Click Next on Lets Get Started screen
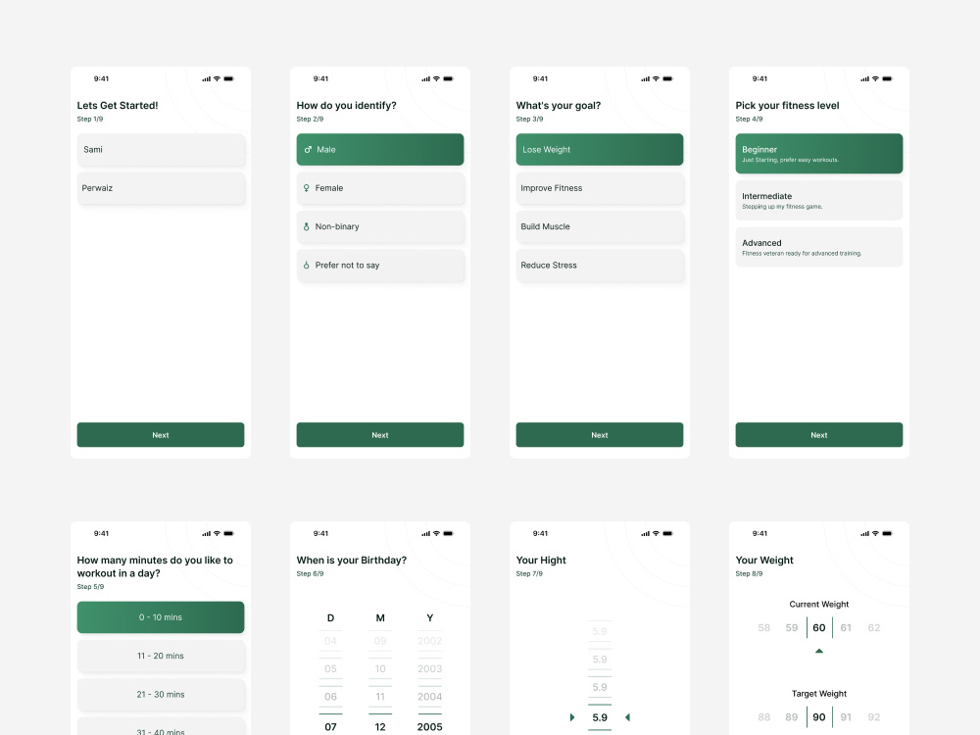Viewport: 980px width, 735px height. pos(161,435)
